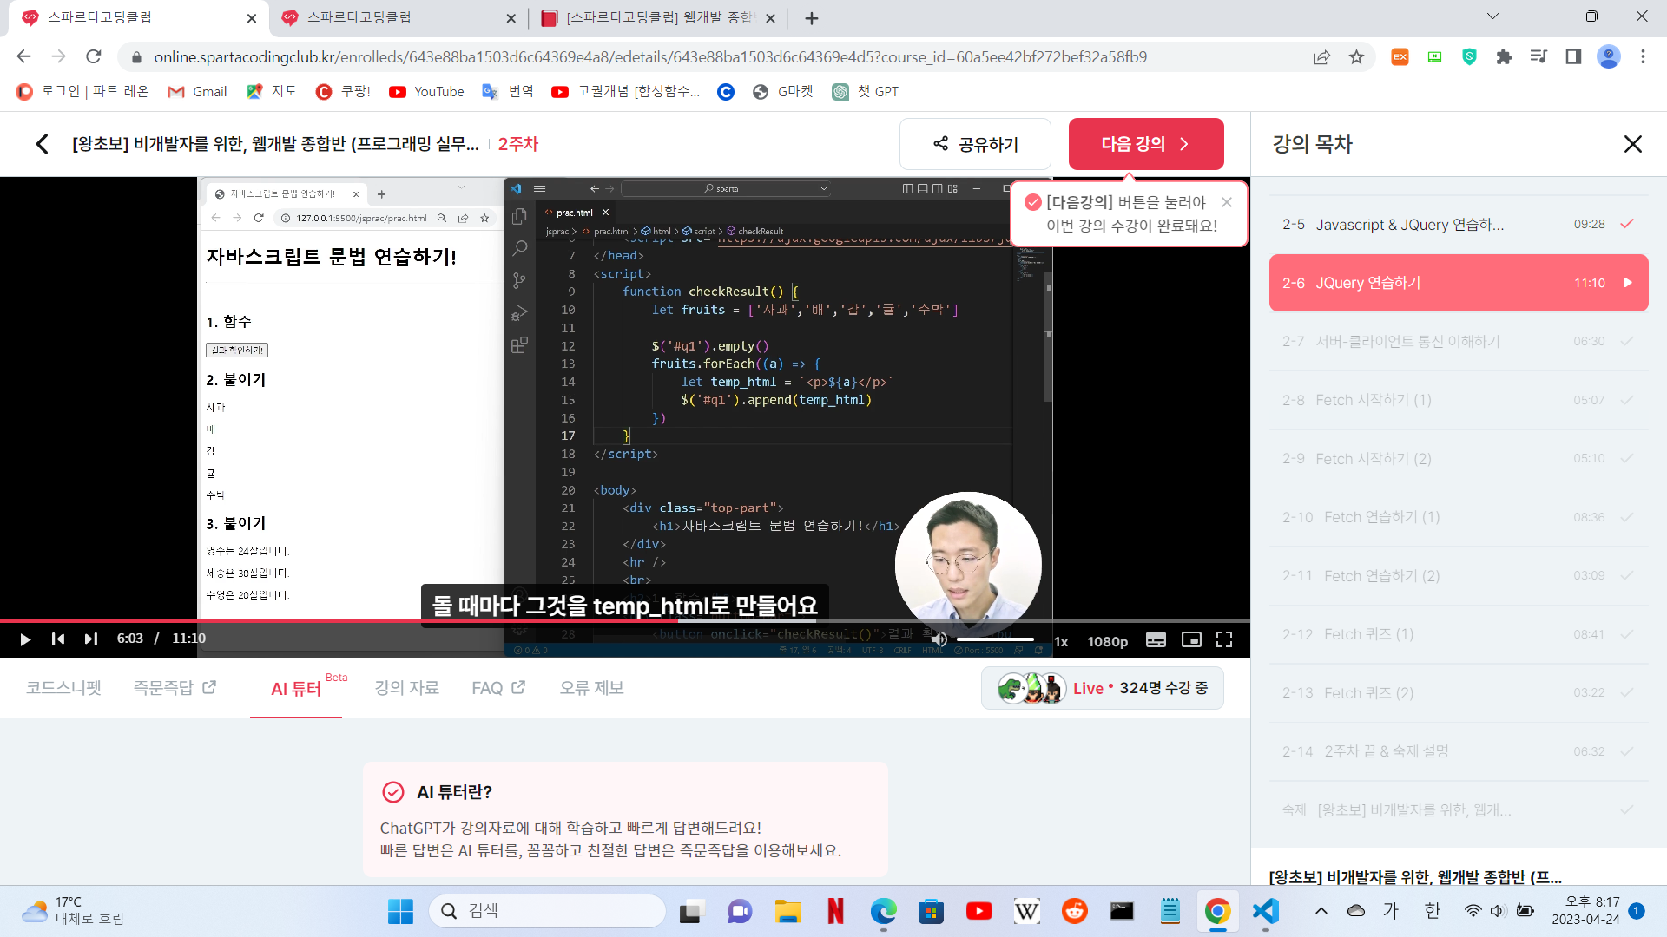Open lecture 2-5 Javascript & JQuery
The width and height of the screenshot is (1667, 937).
[1459, 224]
